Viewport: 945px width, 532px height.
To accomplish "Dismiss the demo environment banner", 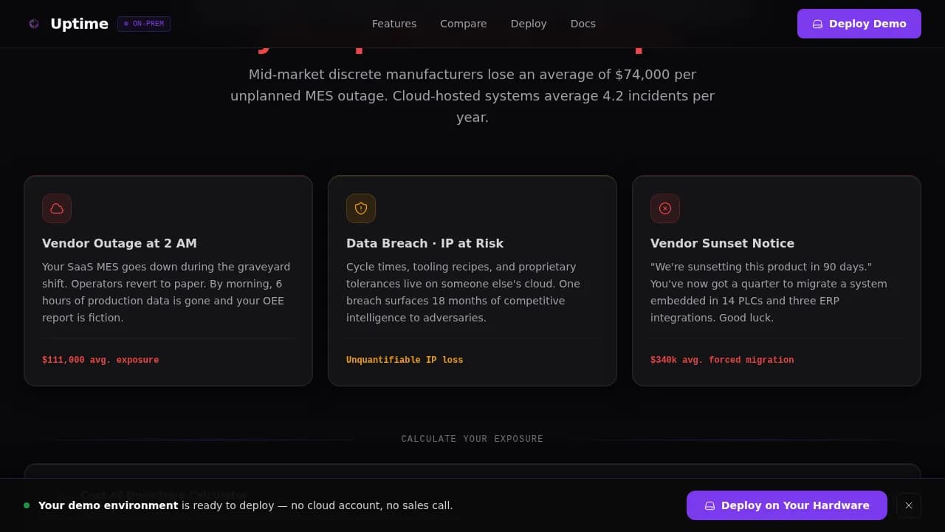I will 909,505.
